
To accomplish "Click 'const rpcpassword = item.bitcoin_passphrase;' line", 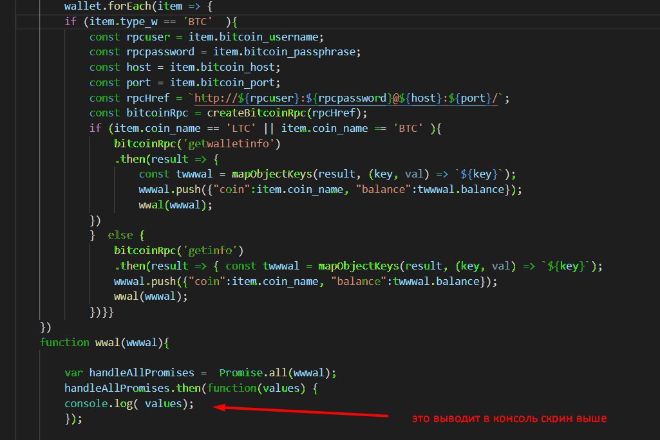I will (225, 51).
